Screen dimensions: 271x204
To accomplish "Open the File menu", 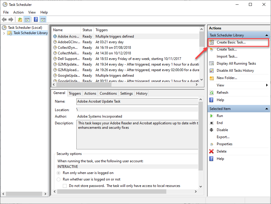I will pos(6,12).
